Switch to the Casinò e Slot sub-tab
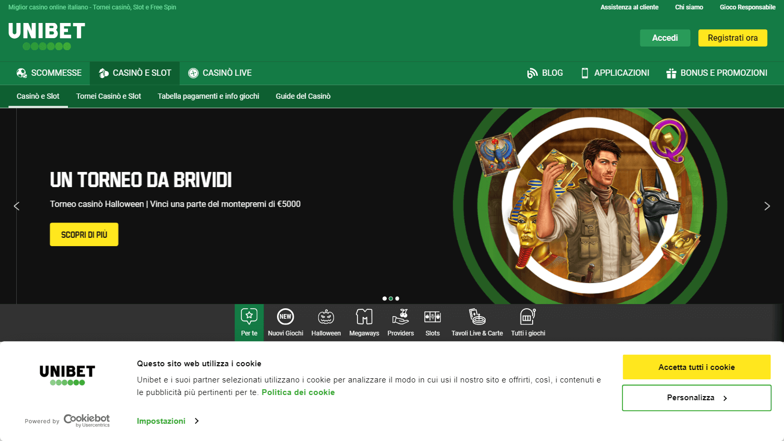This screenshot has height=441, width=784. coord(38,96)
